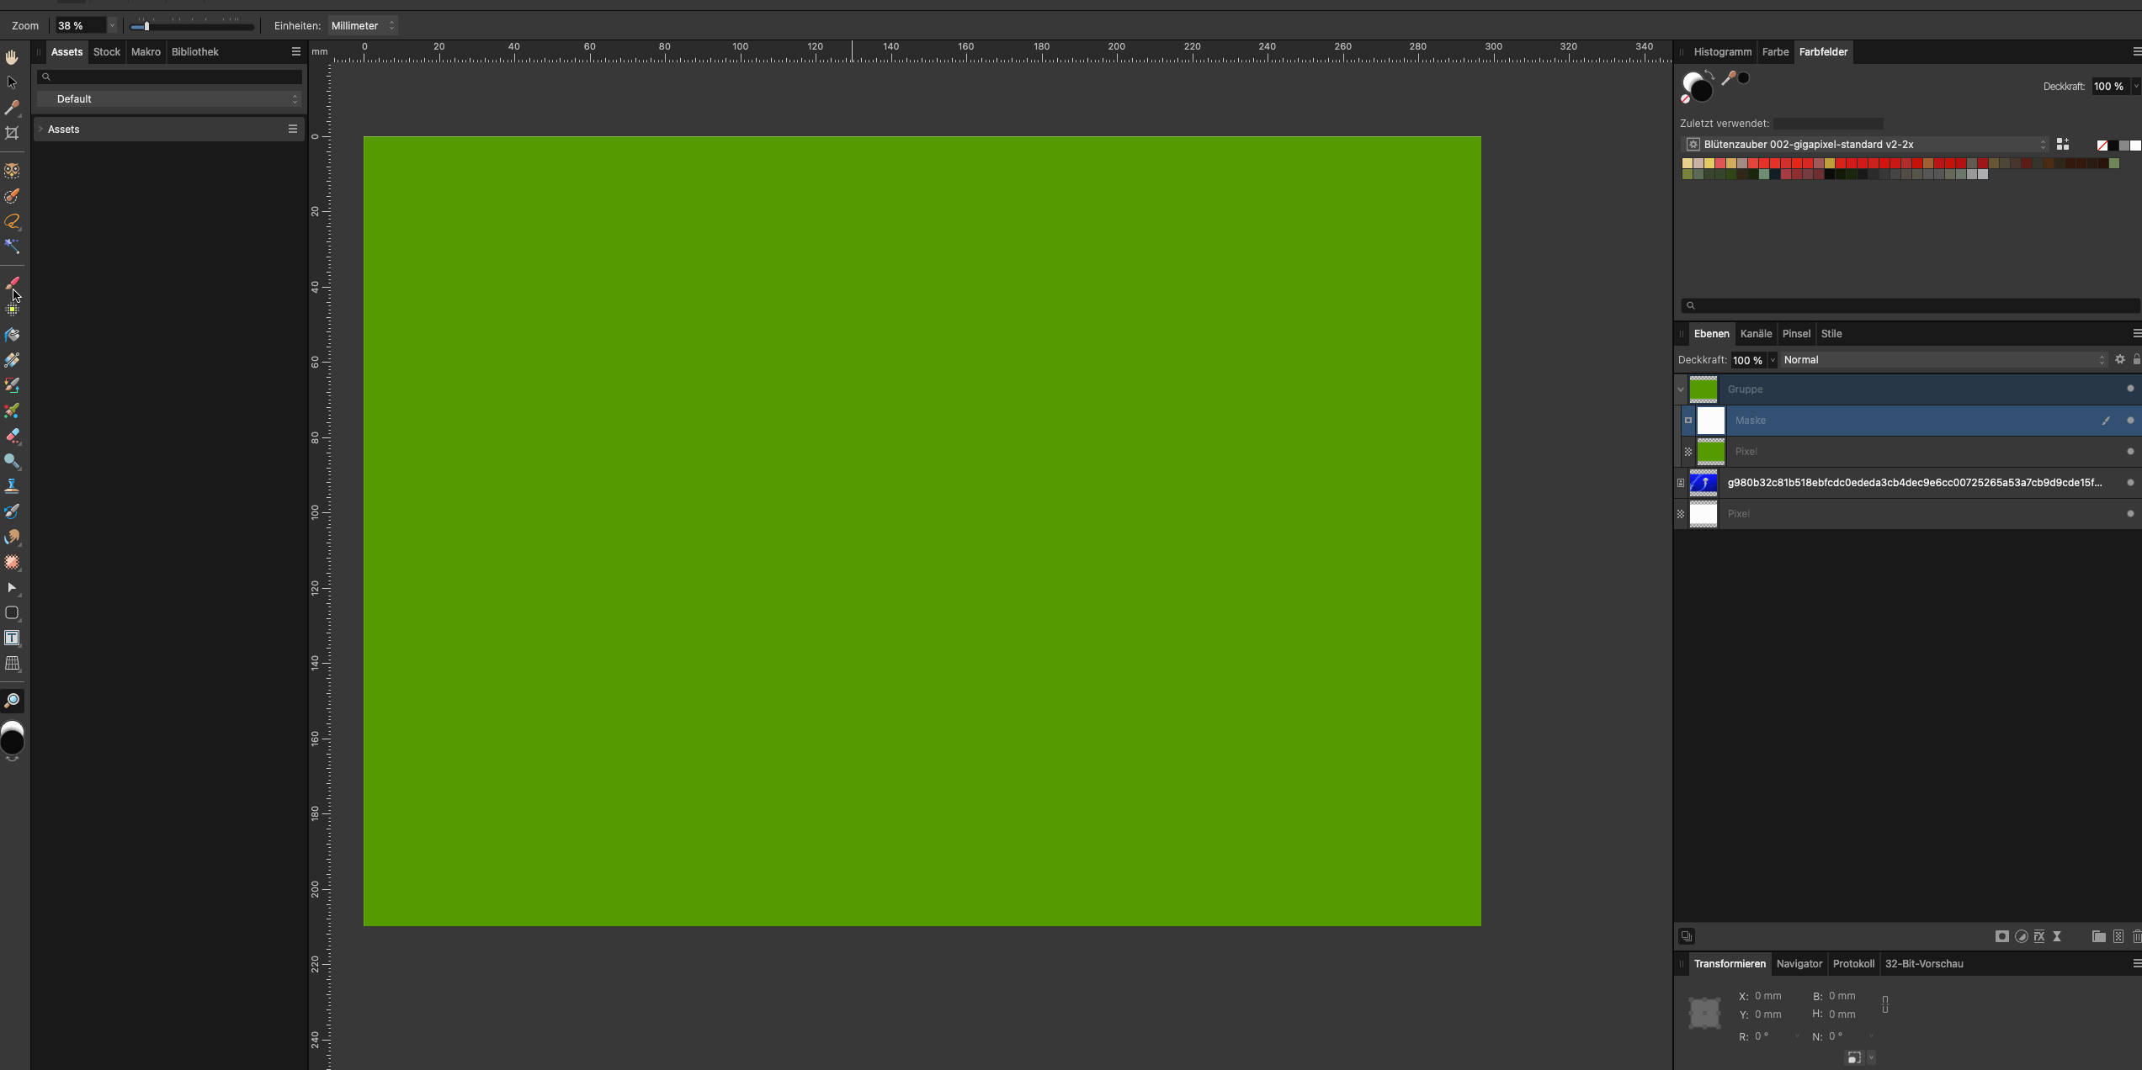Viewport: 2142px width, 1070px height.
Task: Click the no-color swatch under color circles
Action: tap(1685, 99)
